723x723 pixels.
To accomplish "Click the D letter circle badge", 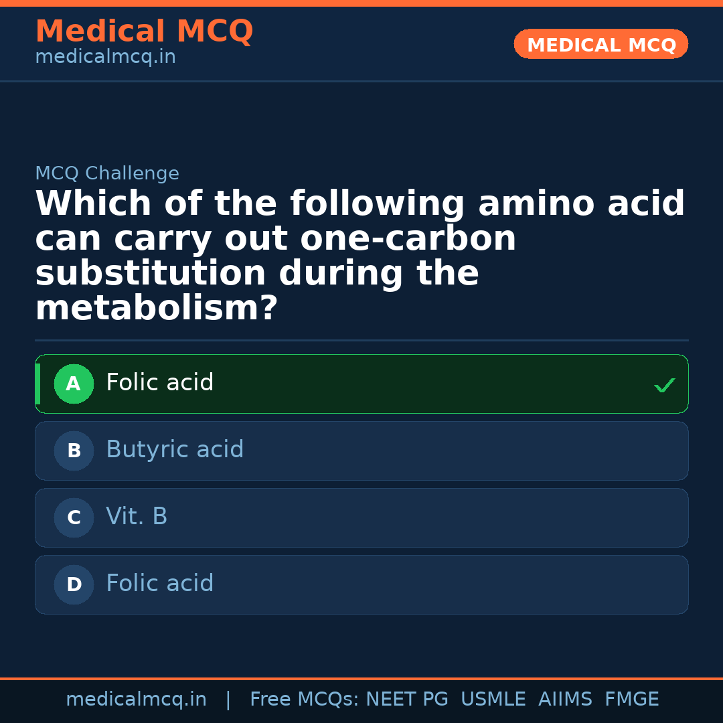I will coord(74,585).
